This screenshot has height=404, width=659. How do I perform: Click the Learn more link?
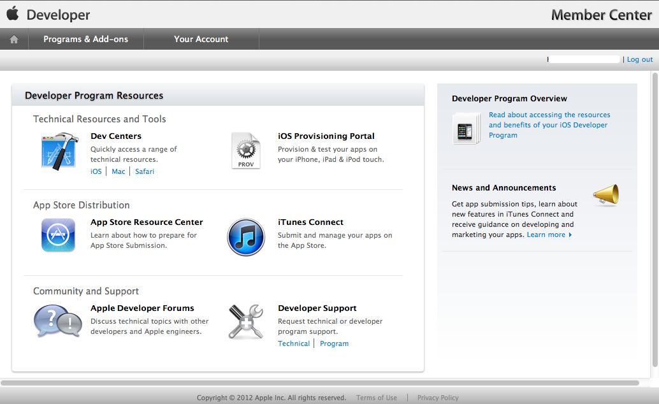tap(546, 234)
